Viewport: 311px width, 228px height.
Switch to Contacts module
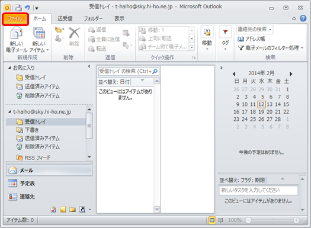tap(49, 197)
